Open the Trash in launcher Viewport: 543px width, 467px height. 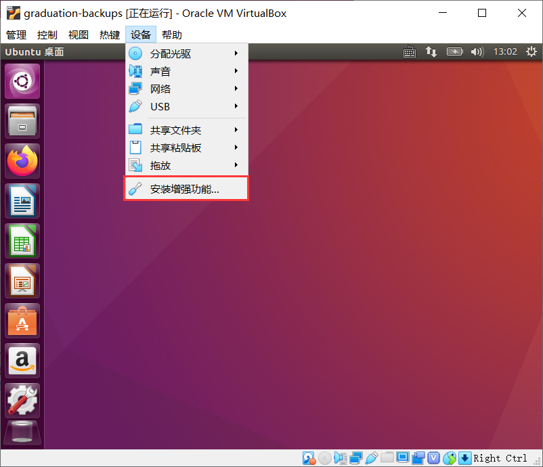pyautogui.click(x=22, y=432)
